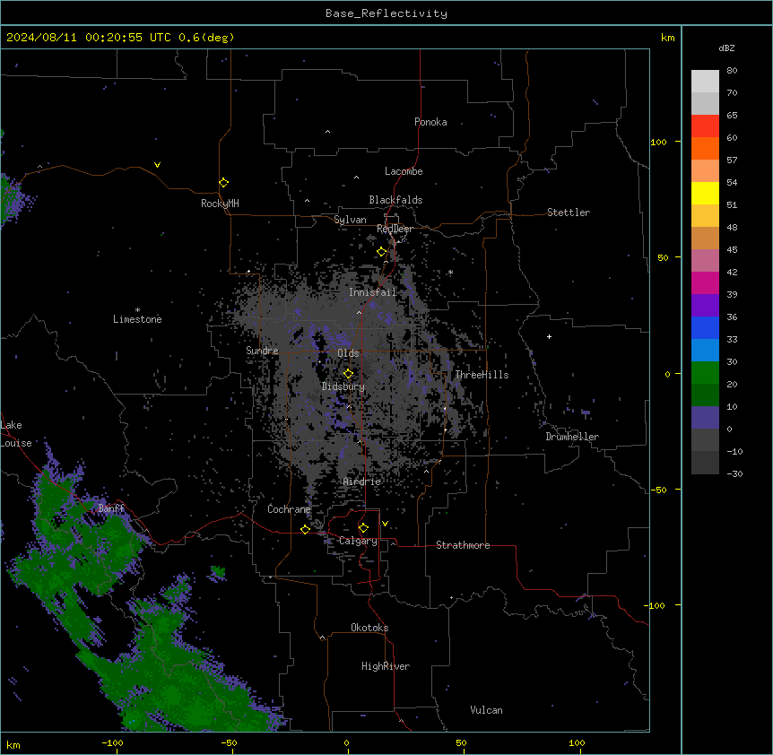Click the Innisfail town label
Viewport: 773px width, 755px height.
pyautogui.click(x=372, y=292)
